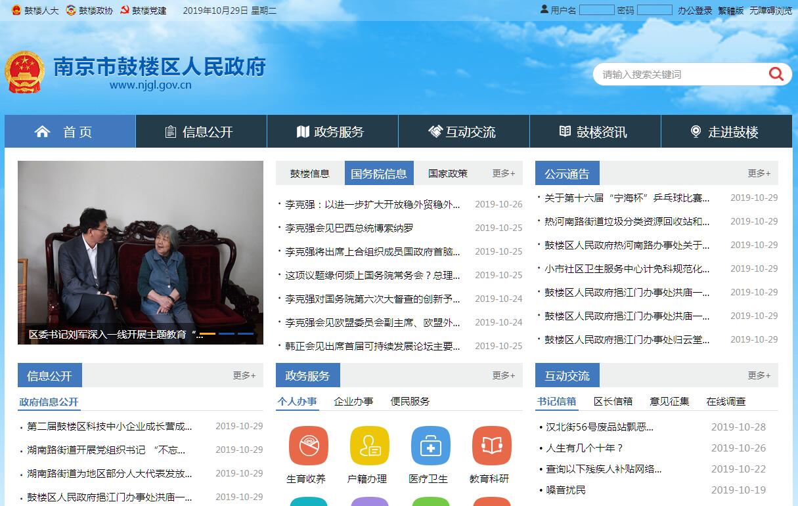Expand 更多+ in 互动交流 section
Image resolution: width=798 pixels, height=506 pixels.
(759, 375)
